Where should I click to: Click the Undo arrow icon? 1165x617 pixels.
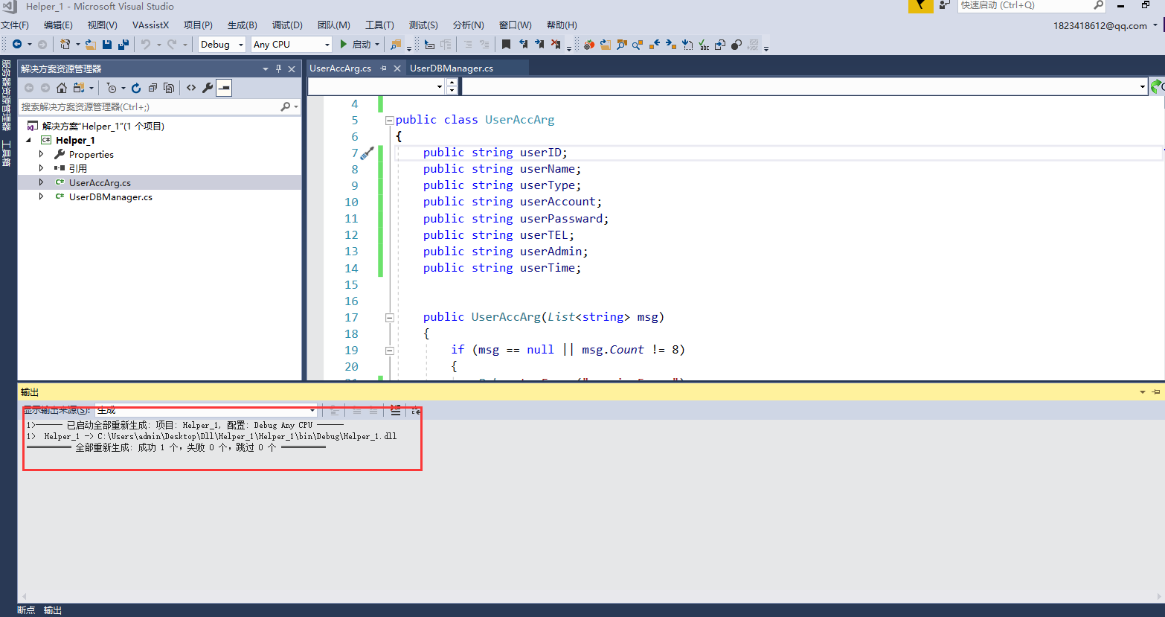[146, 45]
